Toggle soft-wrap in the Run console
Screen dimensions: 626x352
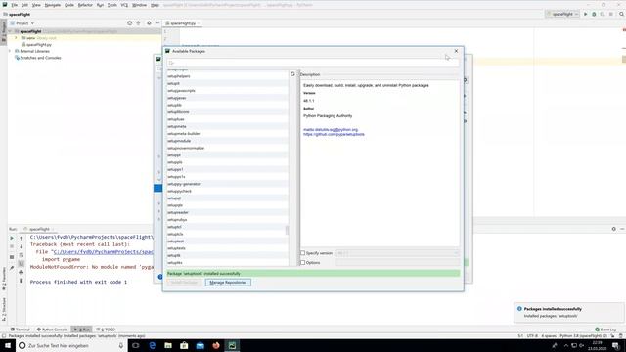pyautogui.click(x=22, y=255)
